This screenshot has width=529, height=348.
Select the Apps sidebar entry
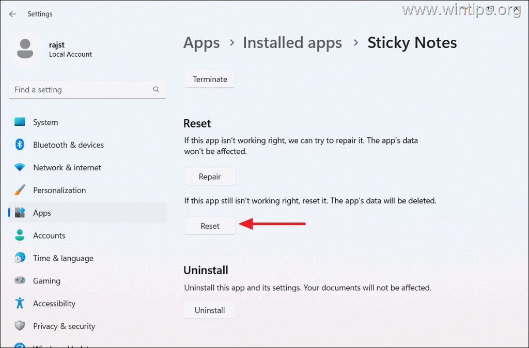tap(87, 213)
